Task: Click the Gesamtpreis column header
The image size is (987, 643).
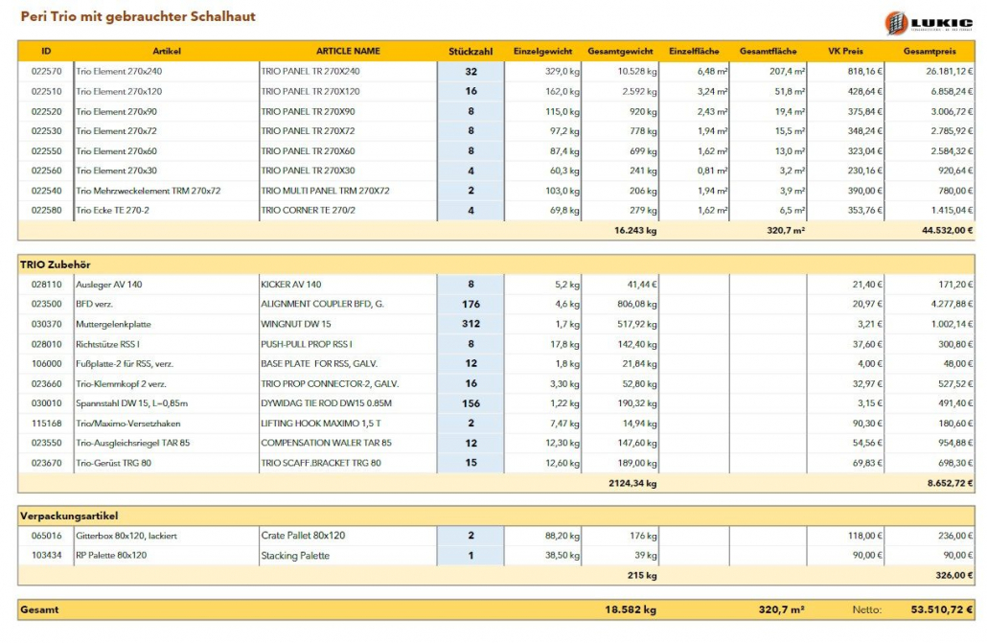Action: 929,51
